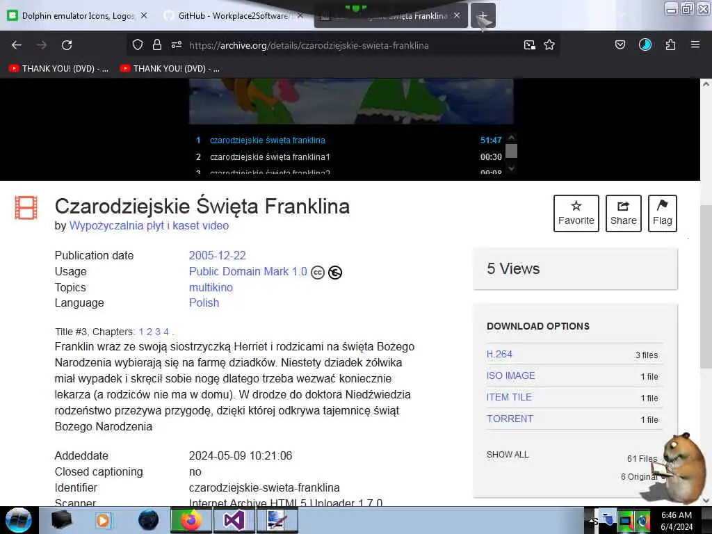Open the Pocket save icon
The width and height of the screenshot is (712, 534).
coord(620,44)
